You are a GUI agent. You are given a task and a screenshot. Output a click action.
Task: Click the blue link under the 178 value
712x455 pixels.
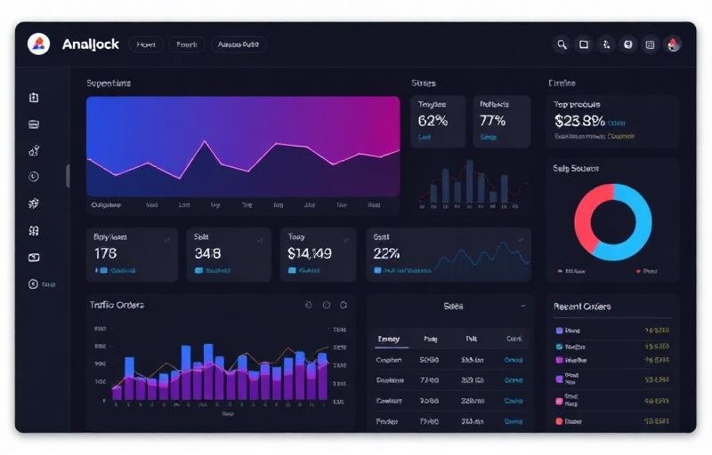pos(123,270)
